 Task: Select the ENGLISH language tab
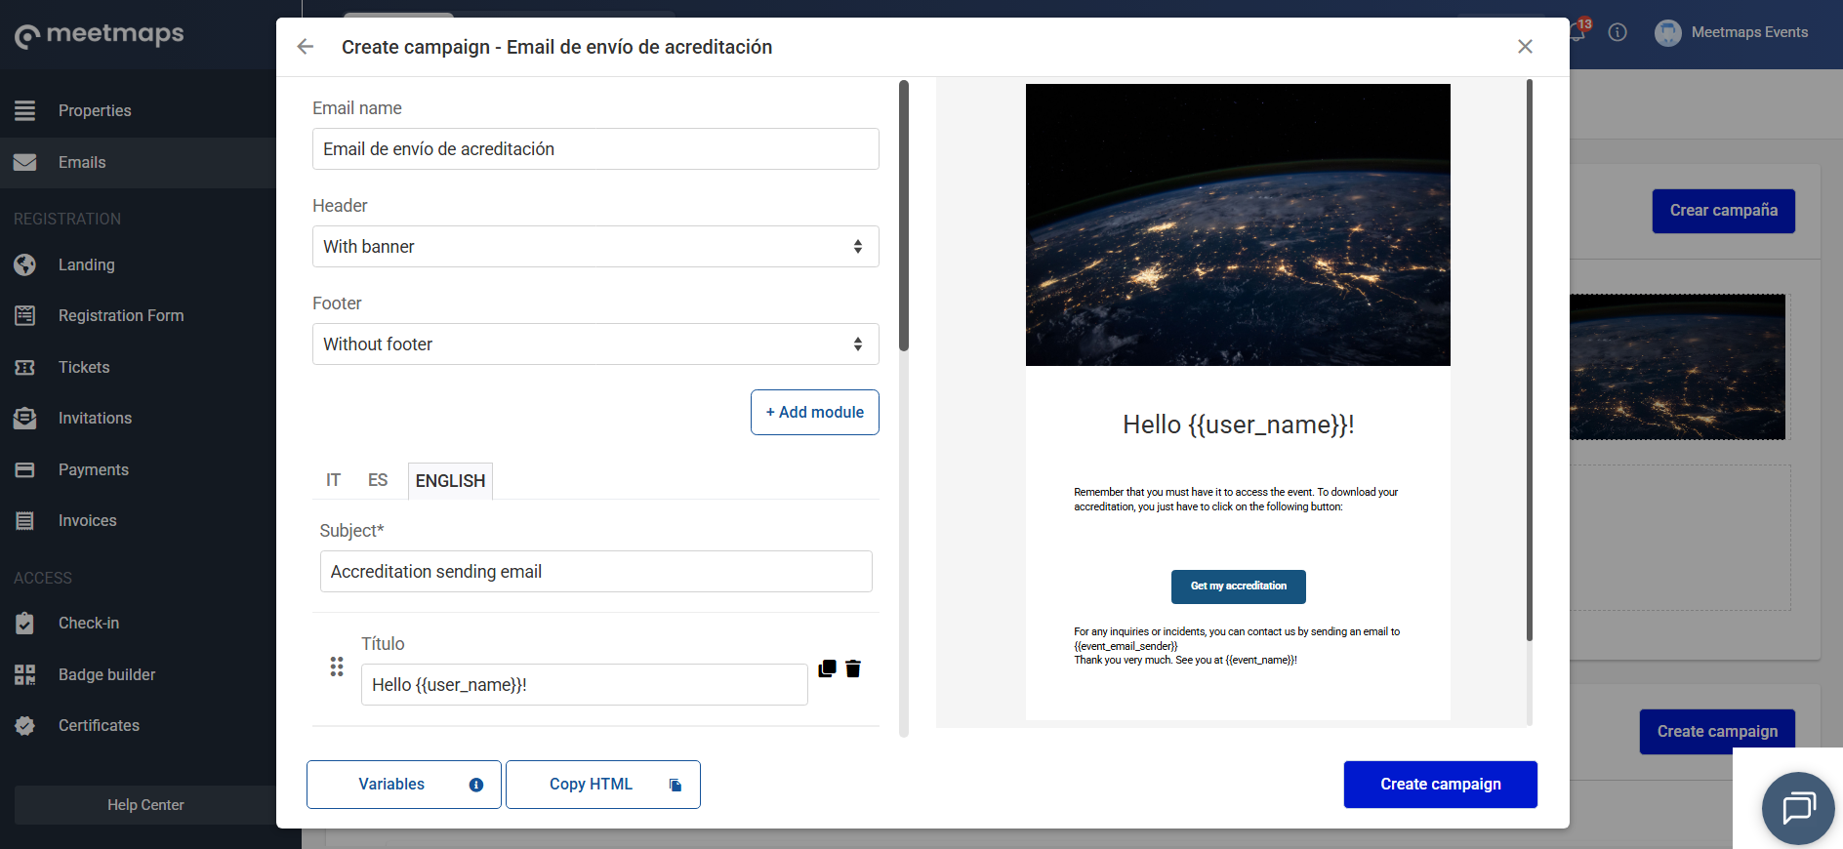point(450,481)
